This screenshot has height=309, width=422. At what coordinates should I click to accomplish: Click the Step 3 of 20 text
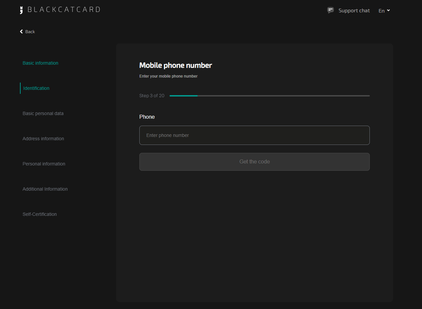(x=152, y=95)
